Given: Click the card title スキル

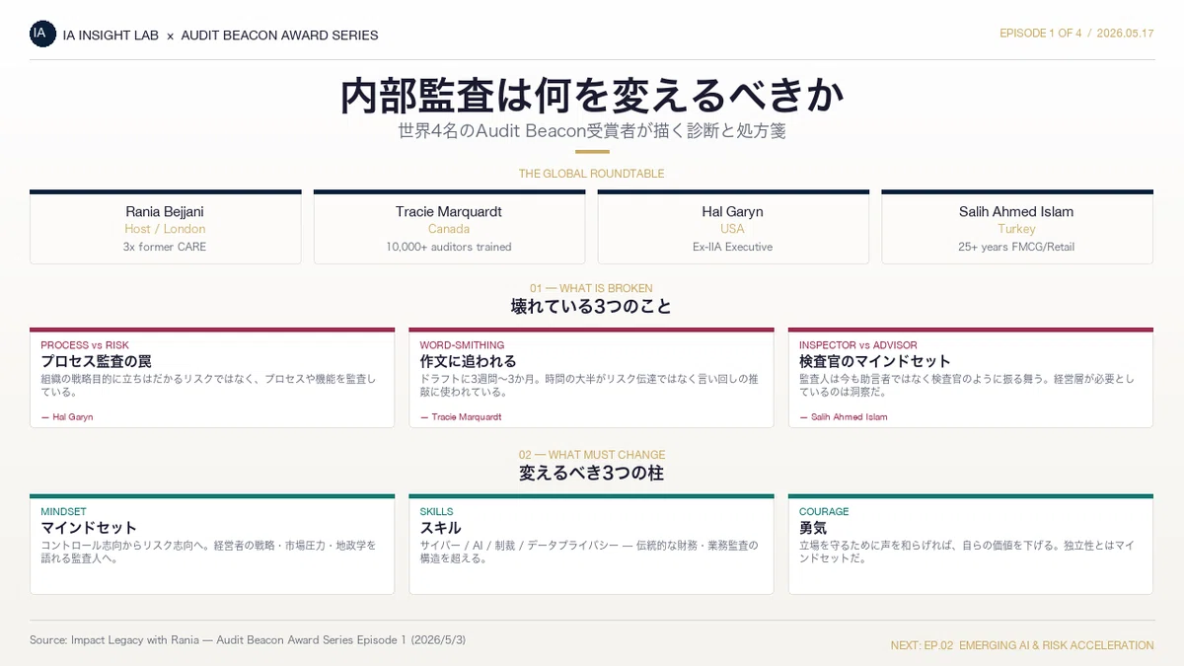Looking at the screenshot, I should 440,529.
